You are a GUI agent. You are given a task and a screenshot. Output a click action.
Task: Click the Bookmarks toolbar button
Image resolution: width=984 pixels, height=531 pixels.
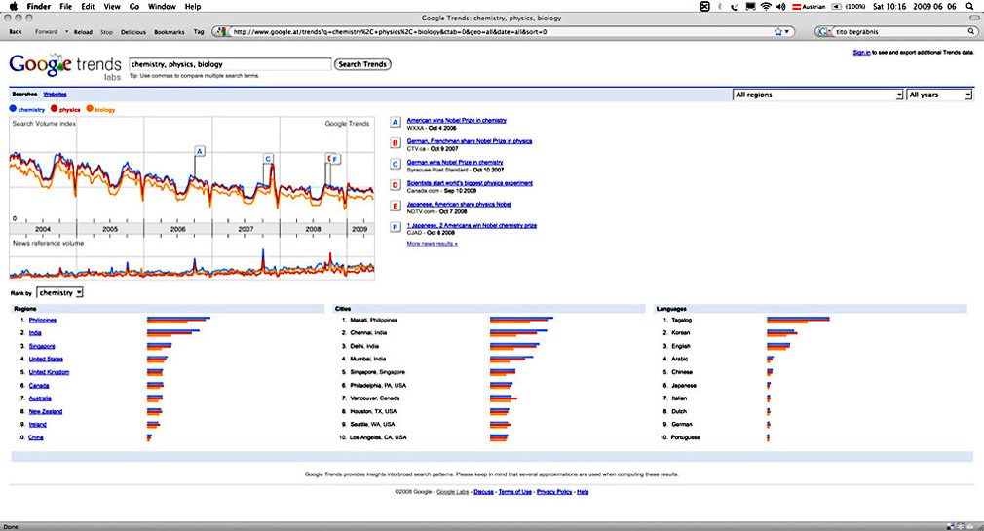[170, 31]
